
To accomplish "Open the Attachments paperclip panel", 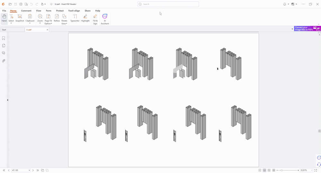I will pos(4,61).
